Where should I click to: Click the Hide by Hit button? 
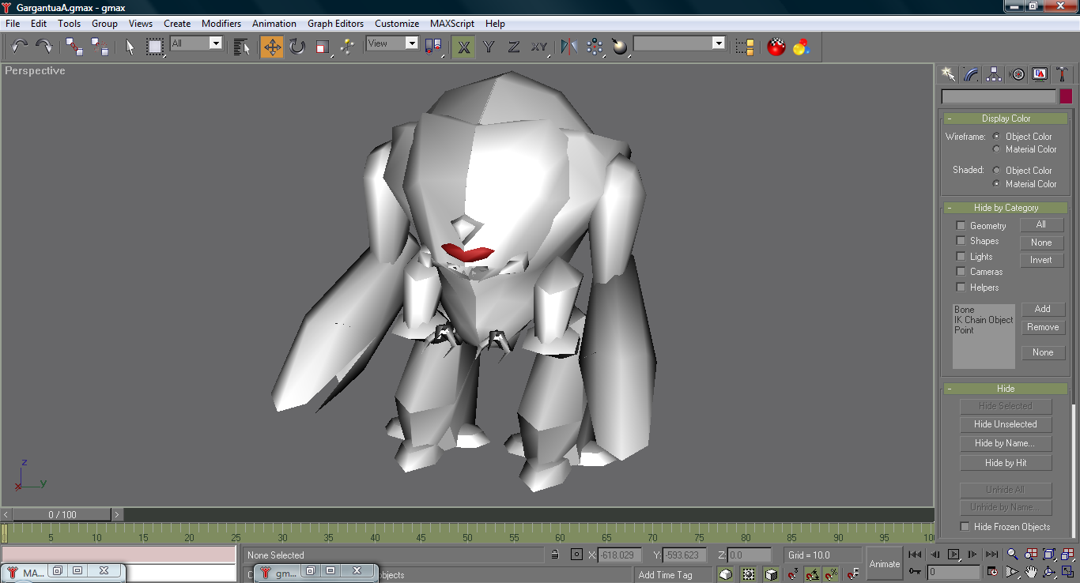coord(1006,463)
